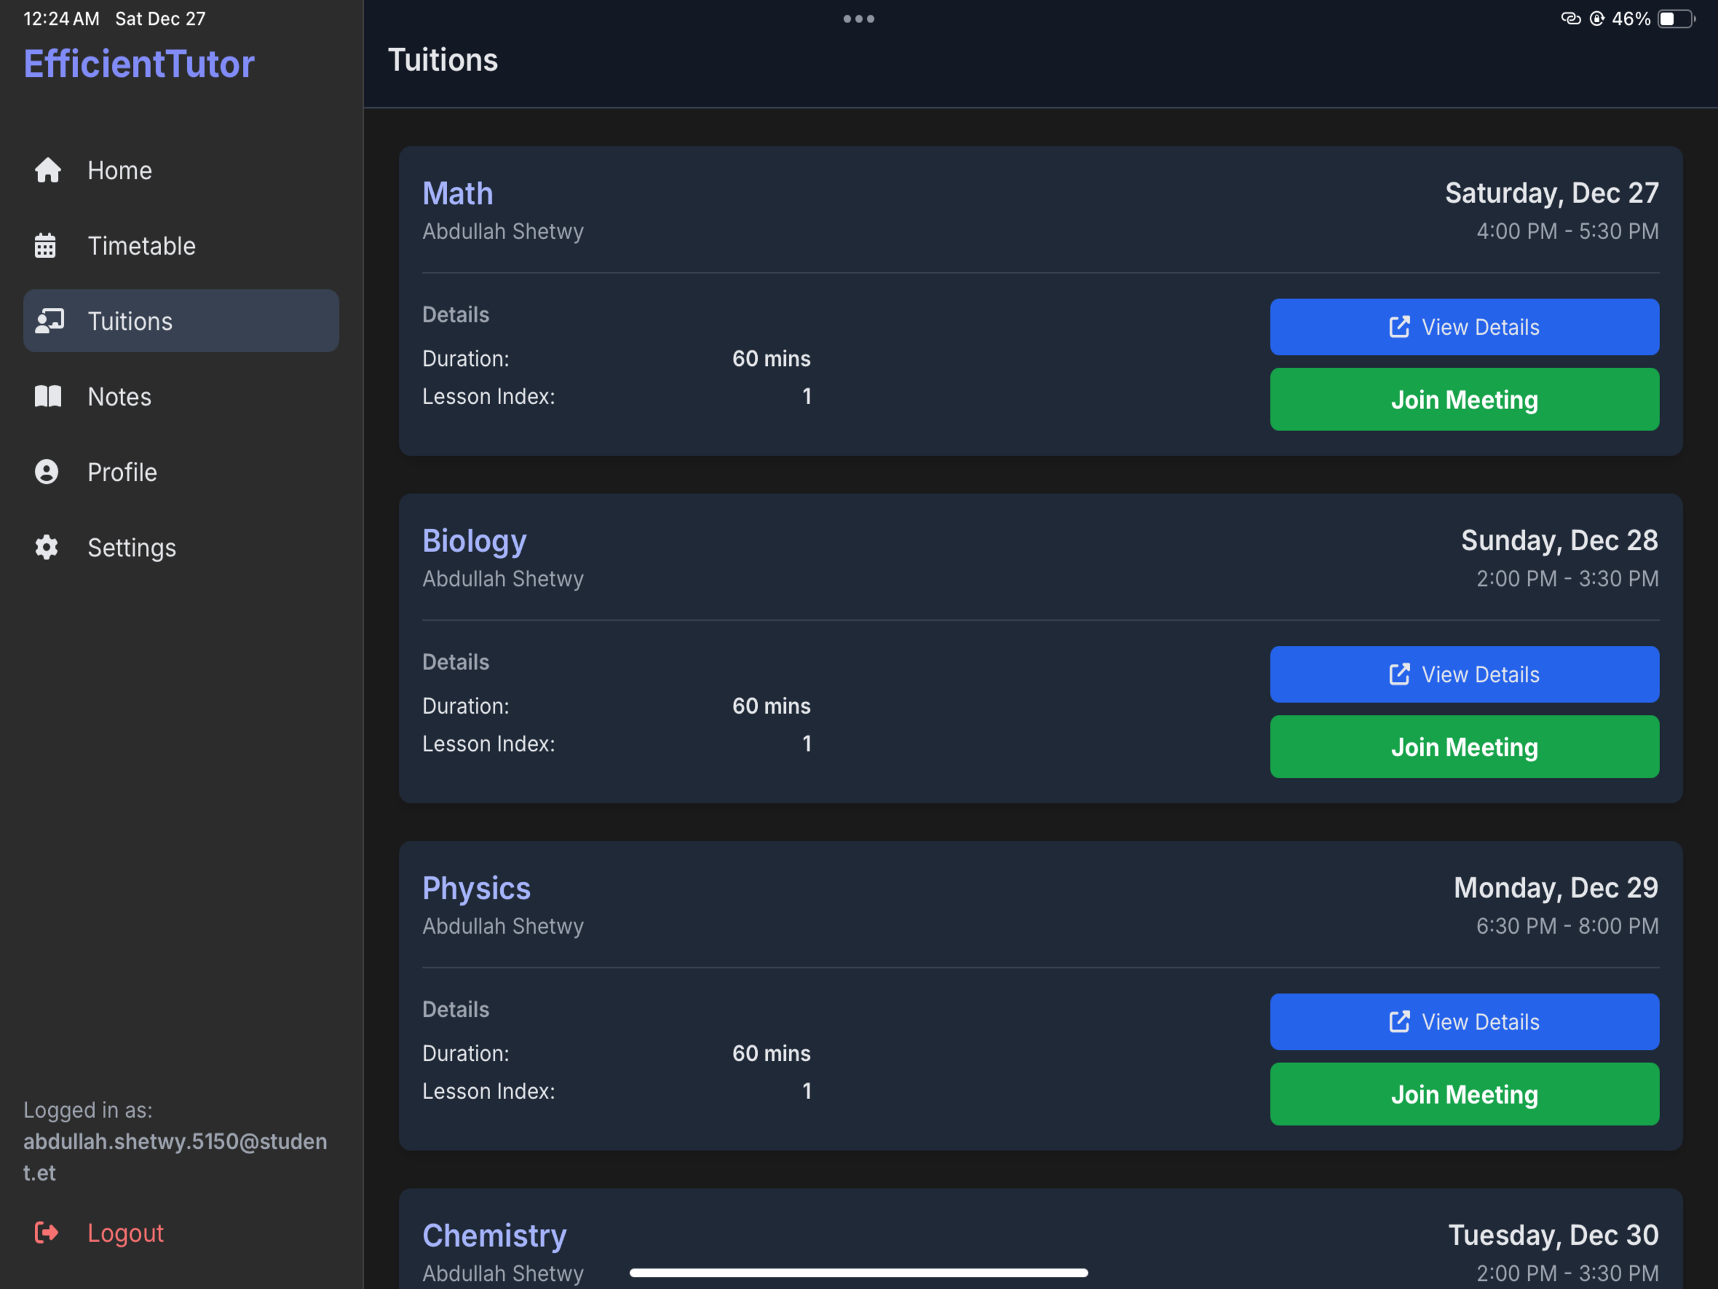Click the "Monday, Dec 29" date
The height and width of the screenshot is (1289, 1718).
pyautogui.click(x=1556, y=887)
